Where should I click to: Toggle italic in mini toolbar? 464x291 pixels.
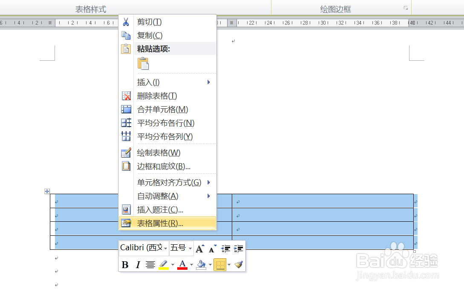coord(138,265)
